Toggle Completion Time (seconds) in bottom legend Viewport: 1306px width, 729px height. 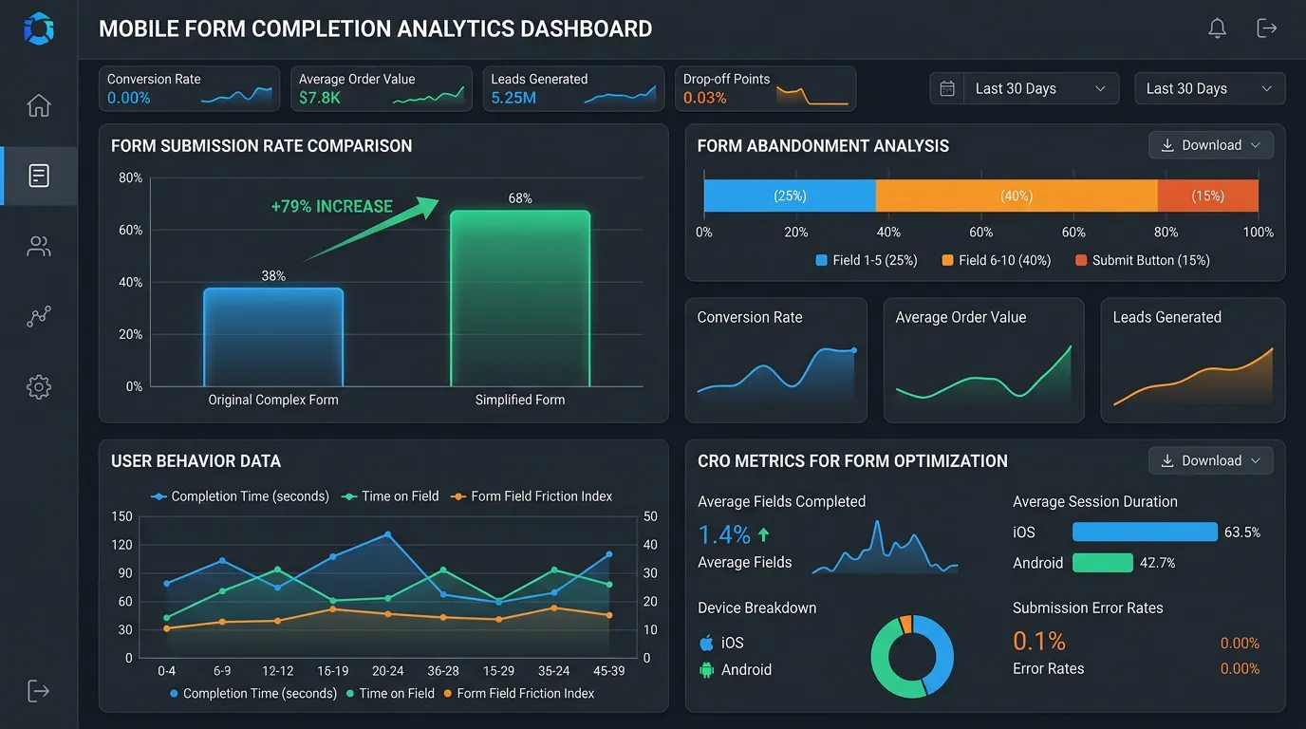coord(252,694)
